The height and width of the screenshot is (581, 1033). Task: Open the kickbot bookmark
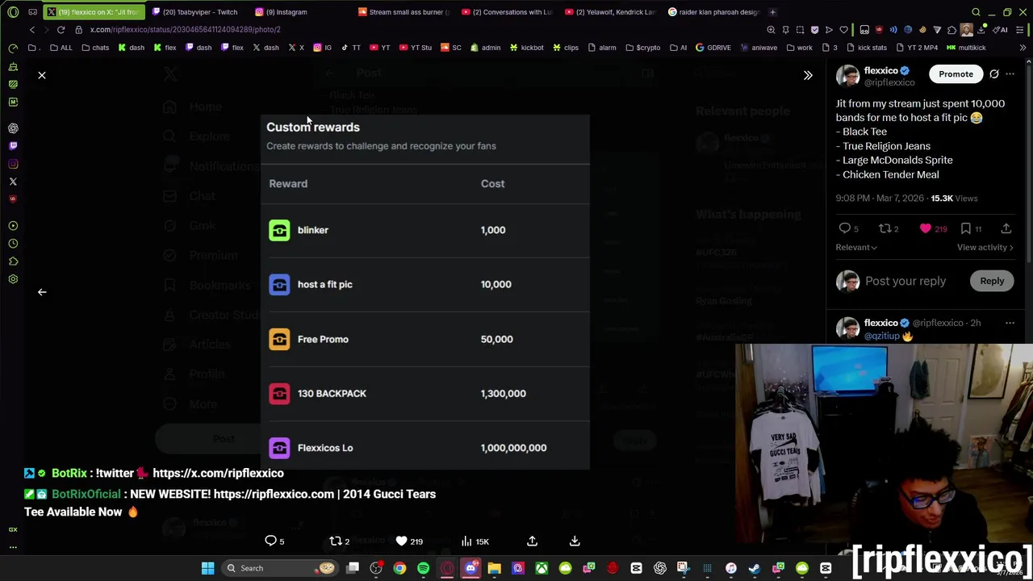coord(526,48)
